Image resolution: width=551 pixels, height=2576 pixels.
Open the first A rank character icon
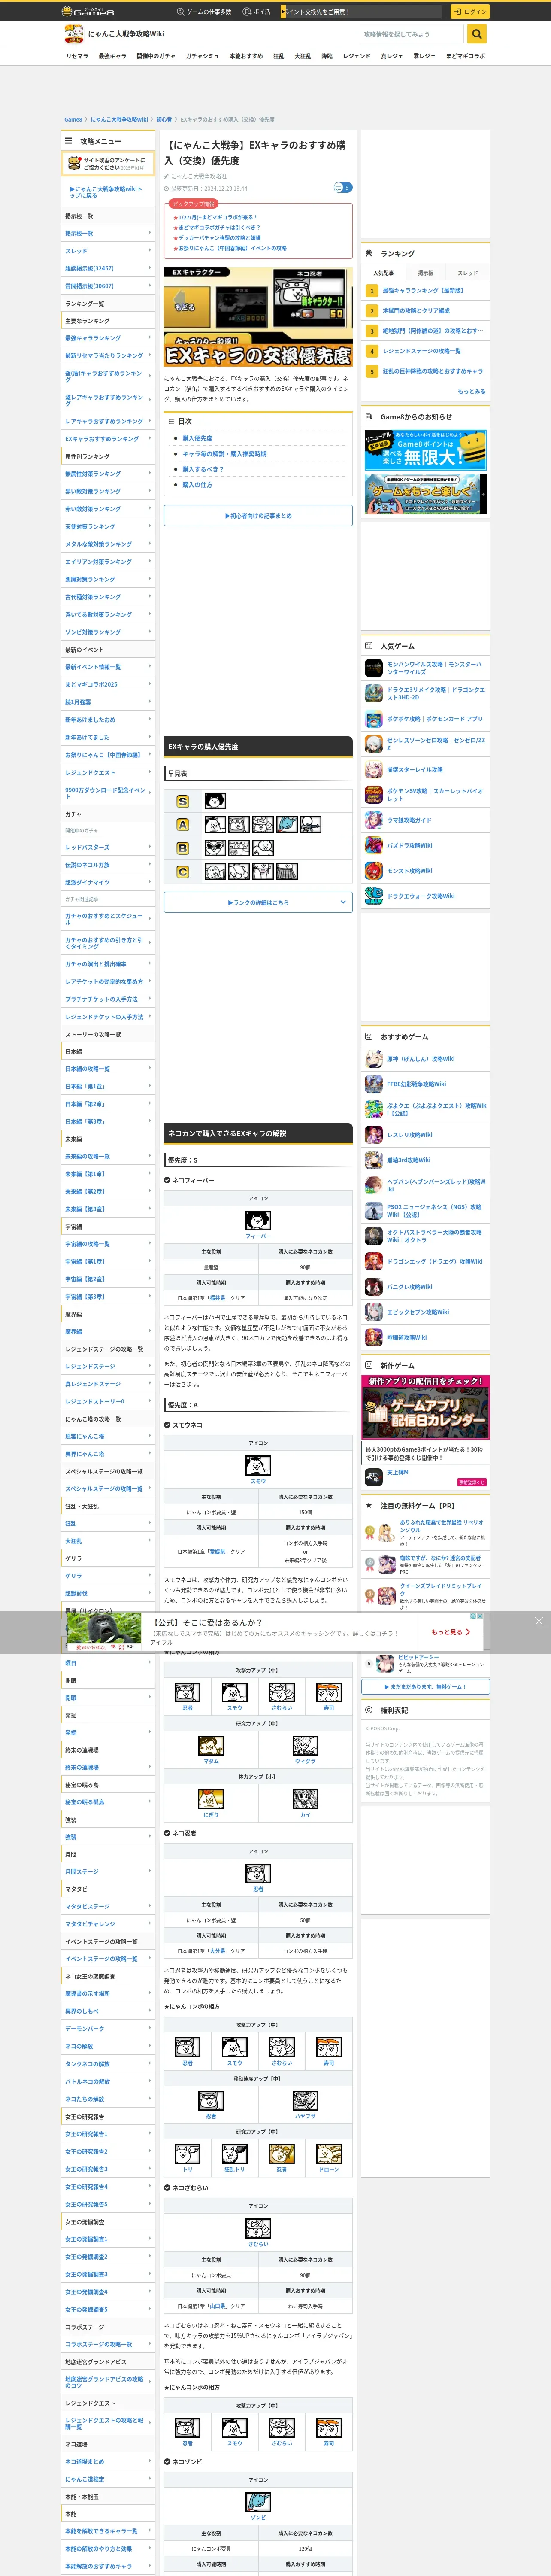214,825
